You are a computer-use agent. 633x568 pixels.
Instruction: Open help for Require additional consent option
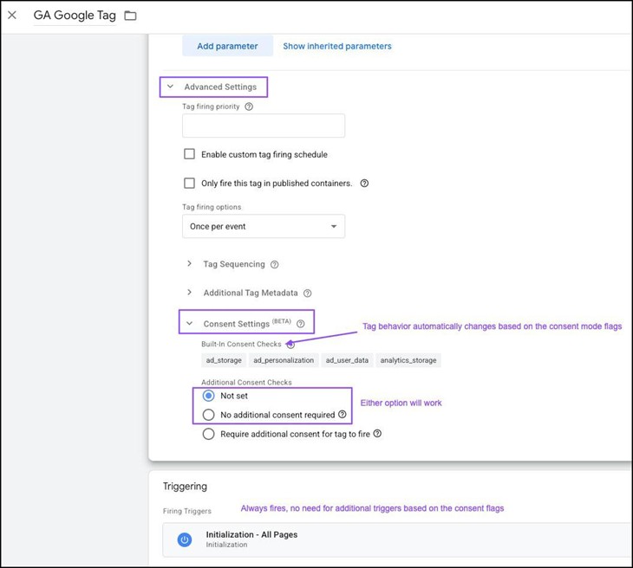pyautogui.click(x=377, y=433)
